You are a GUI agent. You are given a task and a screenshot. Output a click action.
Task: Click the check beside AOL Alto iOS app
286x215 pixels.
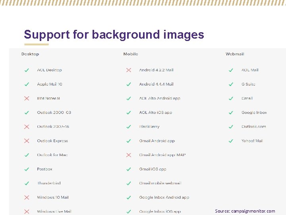point(129,113)
